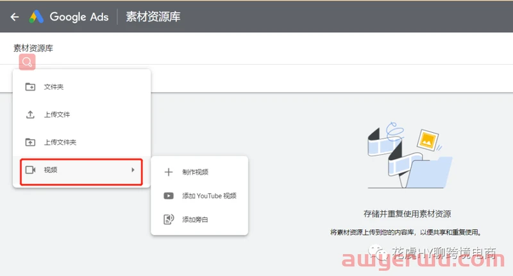Choose 上传文件 from the menu
513x276 pixels.
(81, 114)
